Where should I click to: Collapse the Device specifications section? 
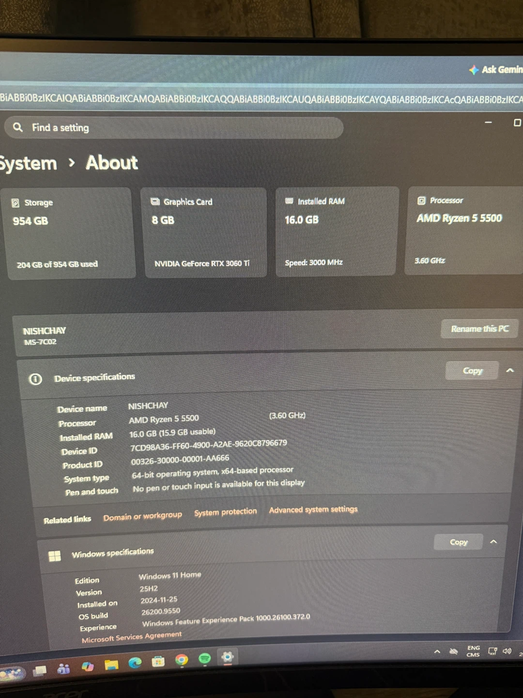(x=510, y=370)
